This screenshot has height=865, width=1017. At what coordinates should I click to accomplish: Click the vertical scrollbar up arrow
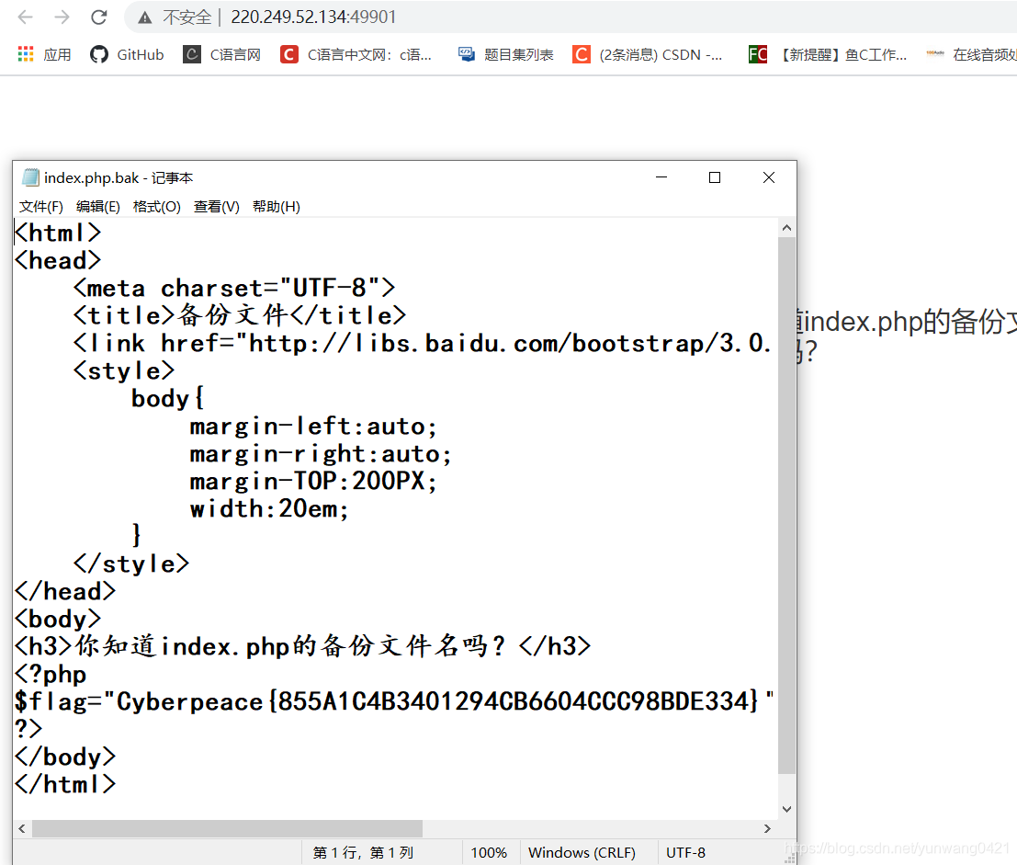(786, 228)
